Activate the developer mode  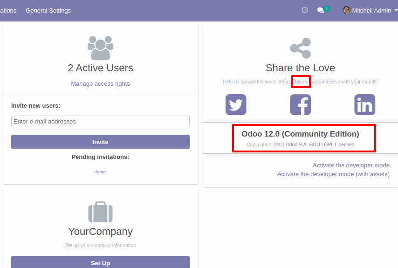(351, 165)
